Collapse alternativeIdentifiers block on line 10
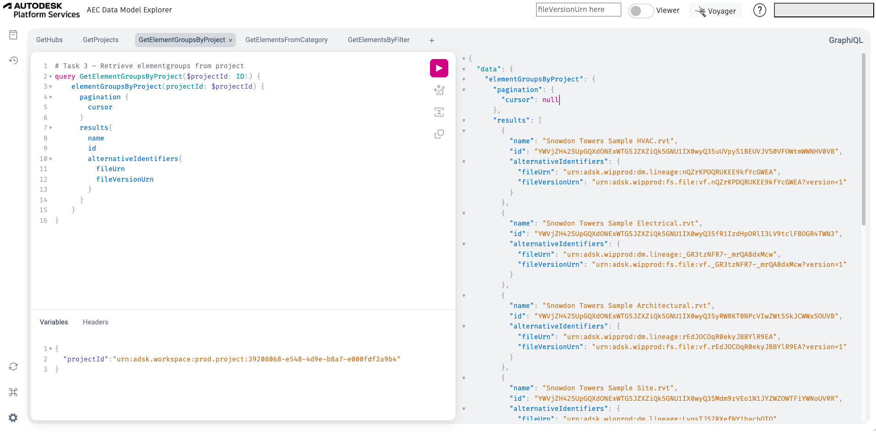 tap(50, 159)
